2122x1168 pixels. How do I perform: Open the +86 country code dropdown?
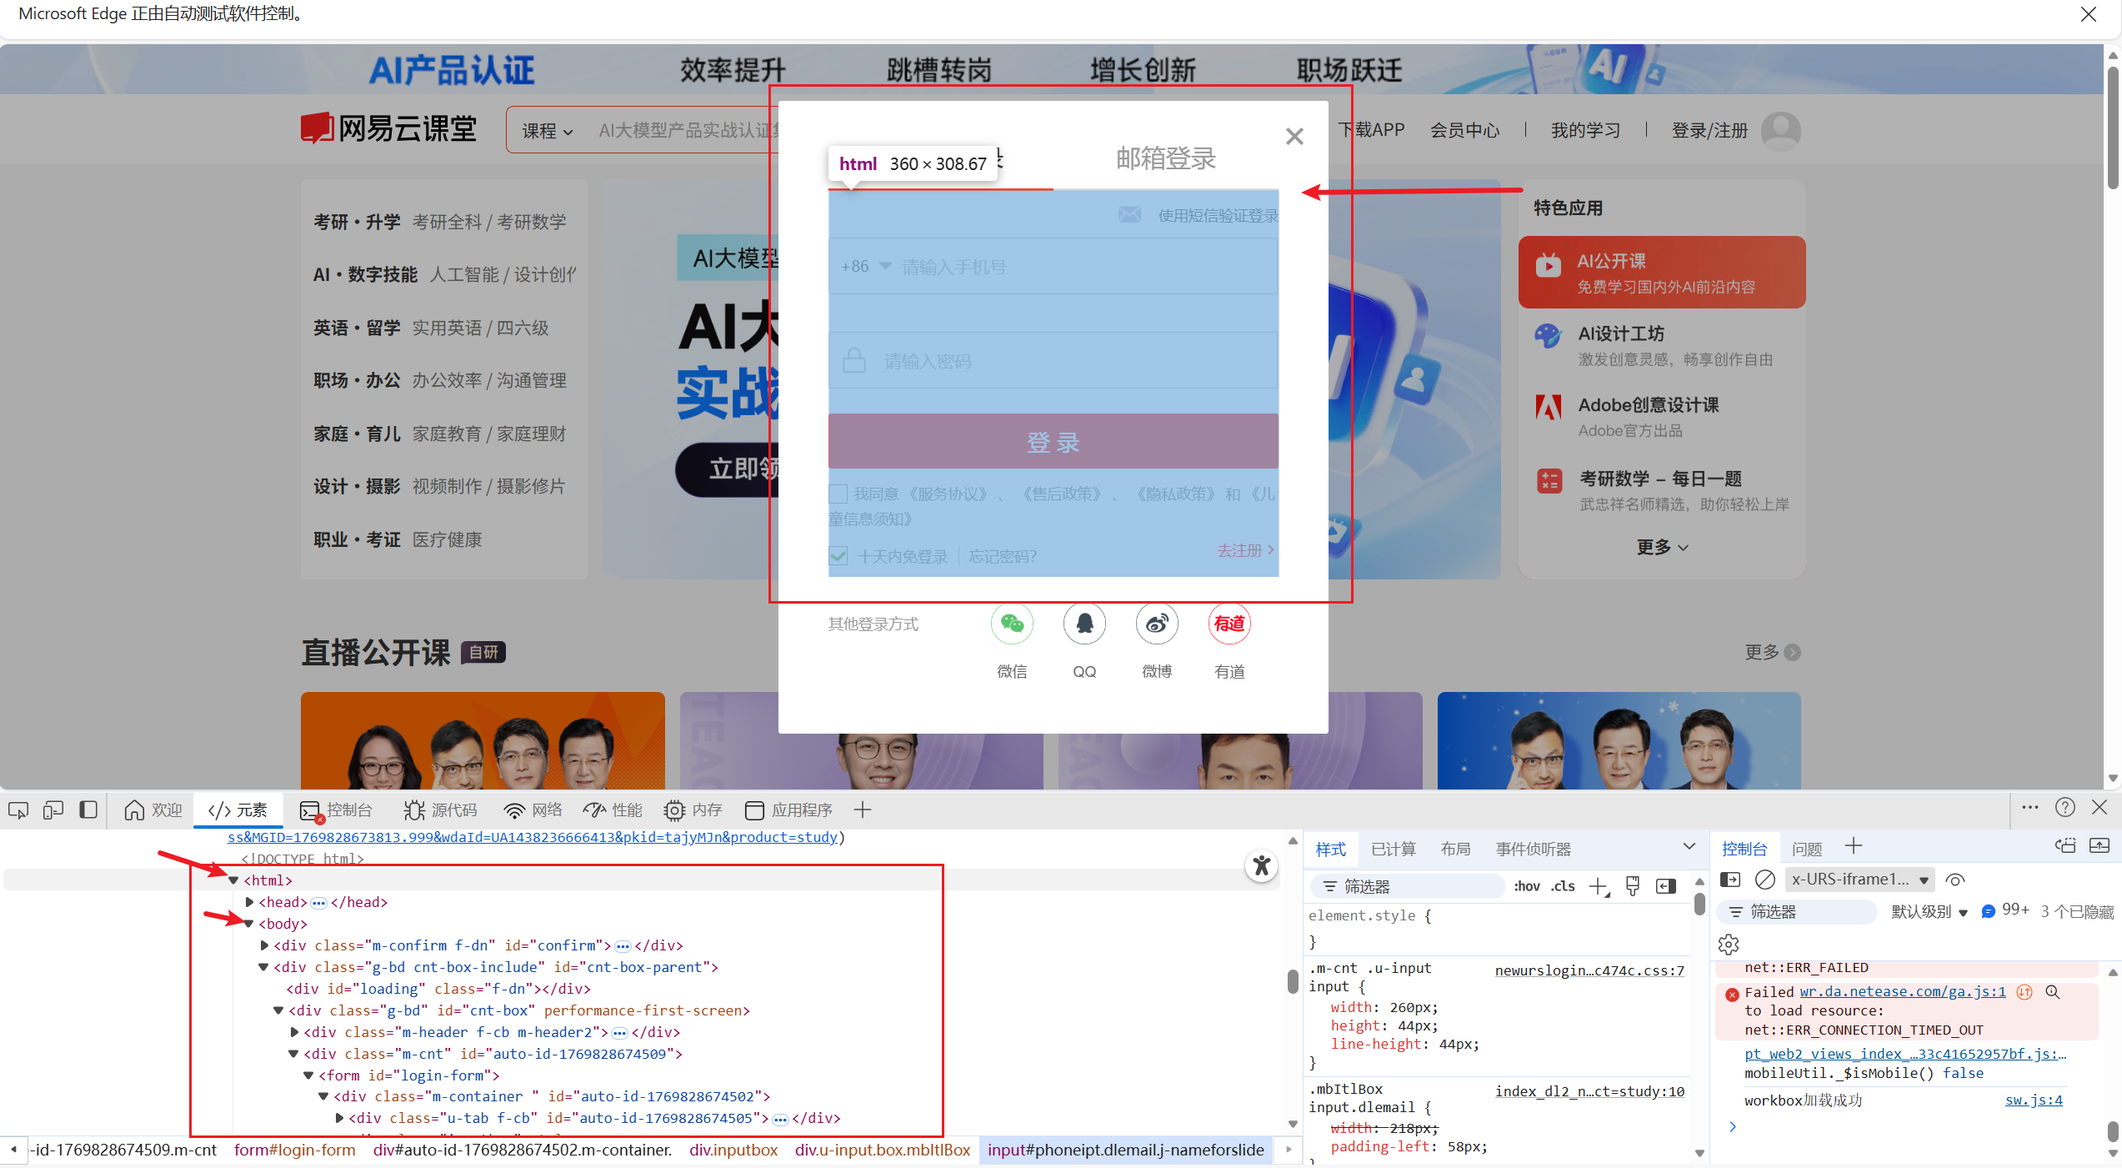[866, 267]
